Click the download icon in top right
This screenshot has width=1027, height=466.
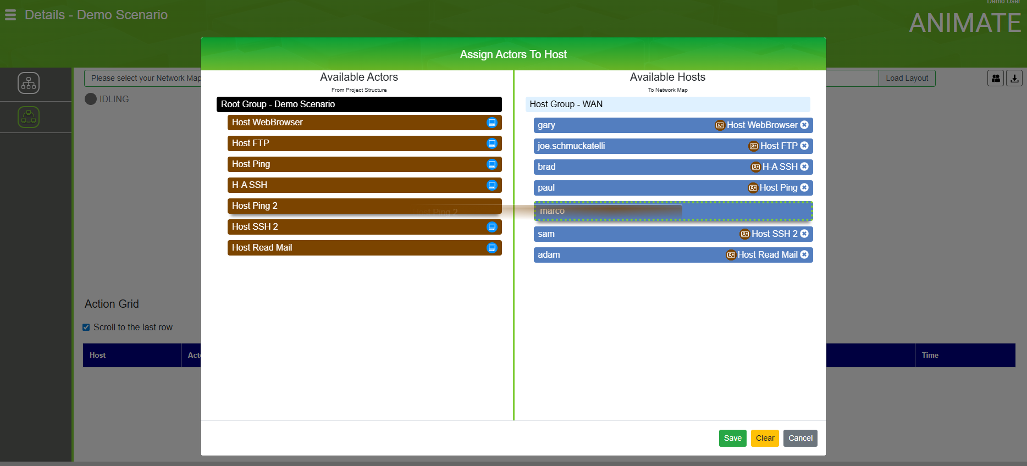tap(1014, 78)
